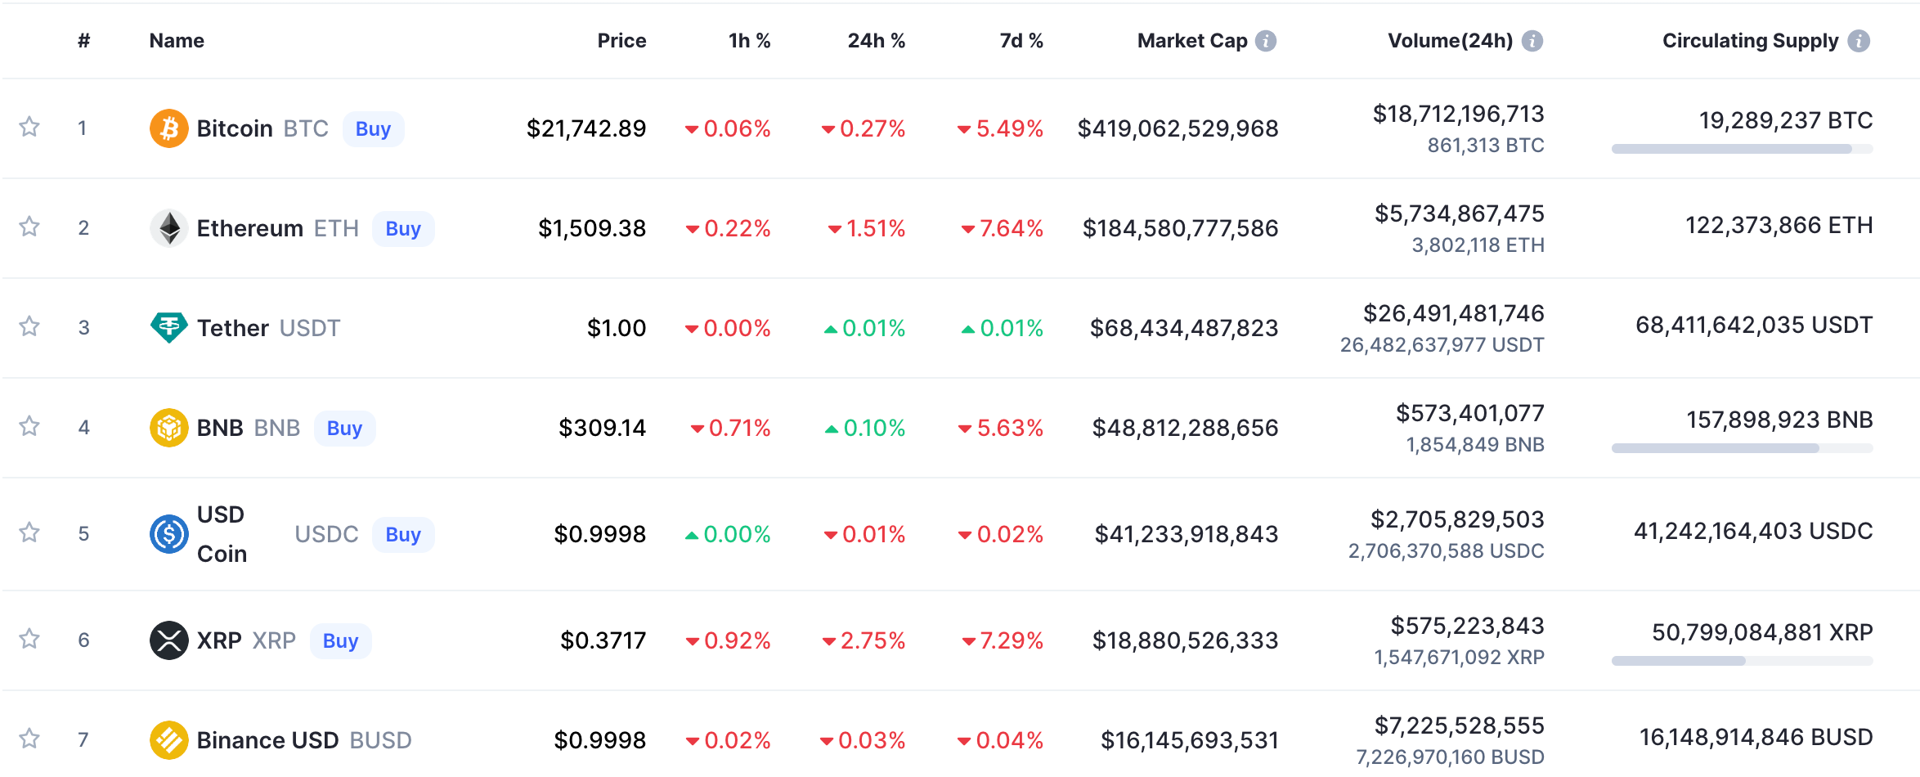1920x777 pixels.
Task: Sort by the 24h % column header
Action: (876, 41)
